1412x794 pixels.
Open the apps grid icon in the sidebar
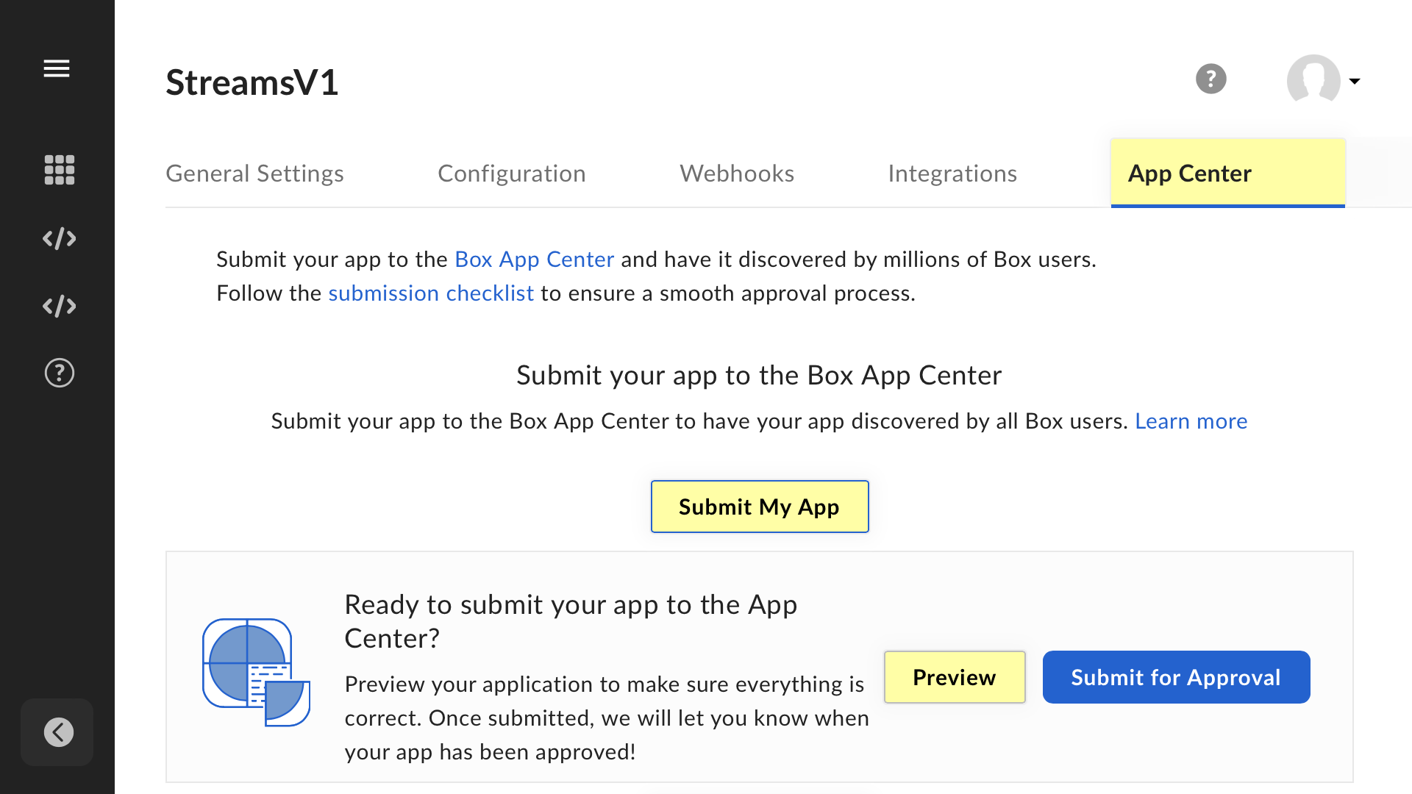(x=59, y=170)
